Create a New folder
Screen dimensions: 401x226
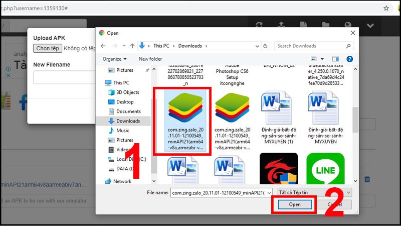[150, 59]
